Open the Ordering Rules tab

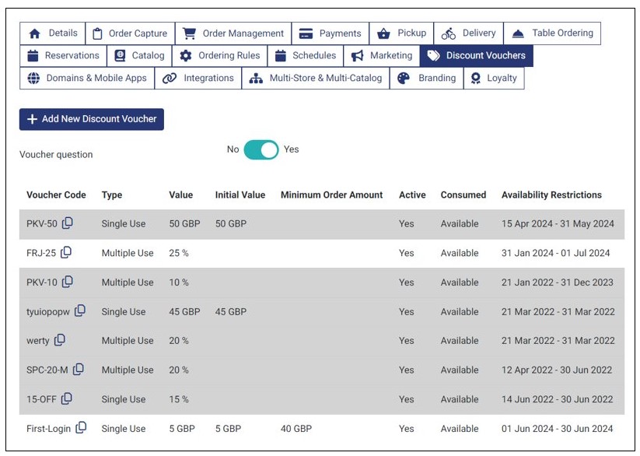tap(219, 55)
